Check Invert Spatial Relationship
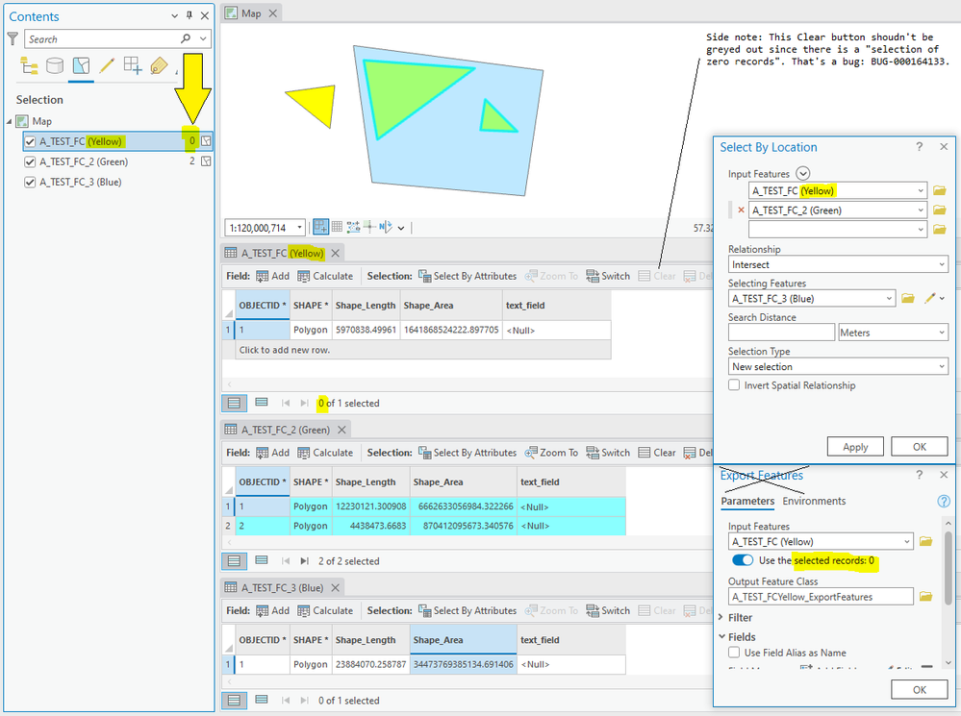This screenshot has width=961, height=716. coord(734,385)
